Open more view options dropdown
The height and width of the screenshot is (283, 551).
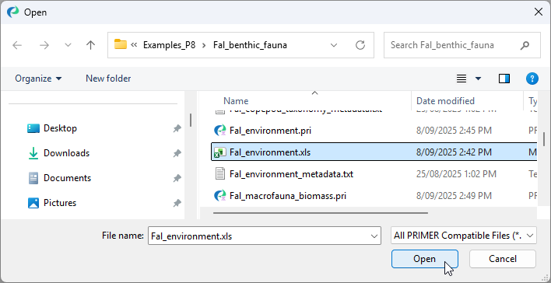coord(479,79)
